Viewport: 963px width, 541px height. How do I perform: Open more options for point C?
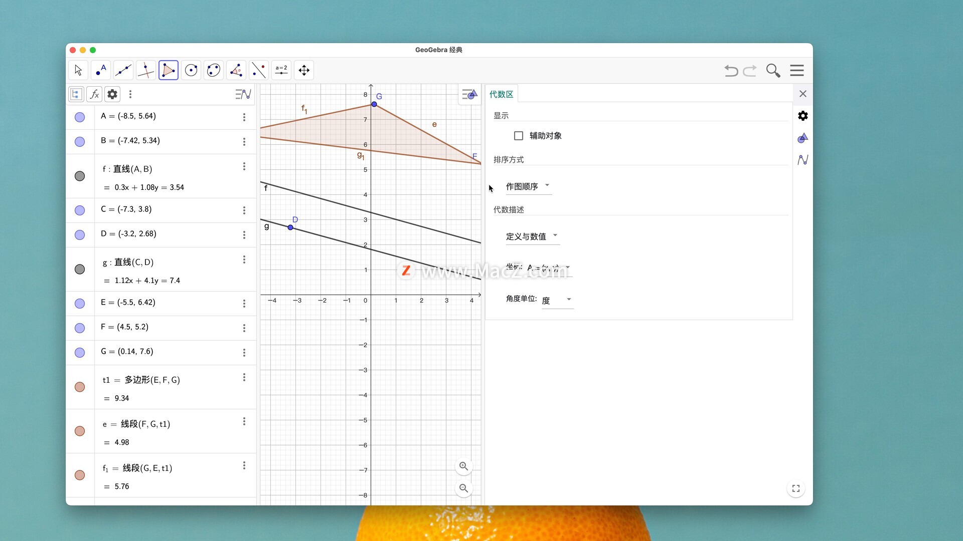(x=244, y=210)
